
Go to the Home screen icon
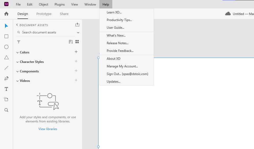pyautogui.click(x=6, y=14)
